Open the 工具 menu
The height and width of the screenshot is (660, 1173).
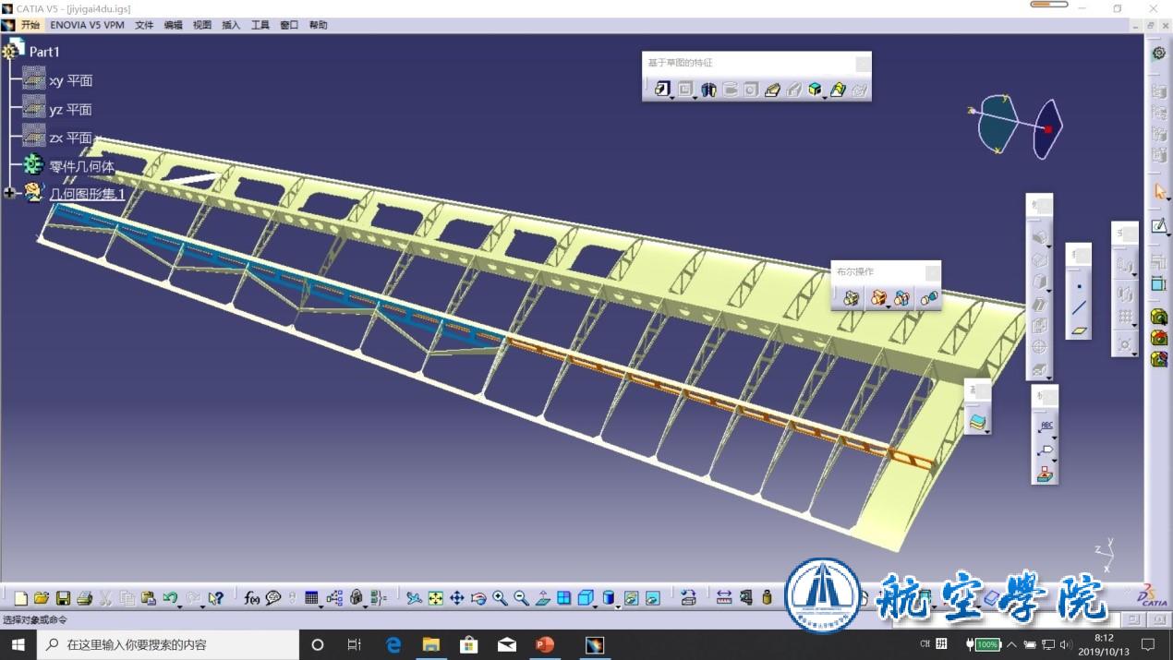coord(260,25)
